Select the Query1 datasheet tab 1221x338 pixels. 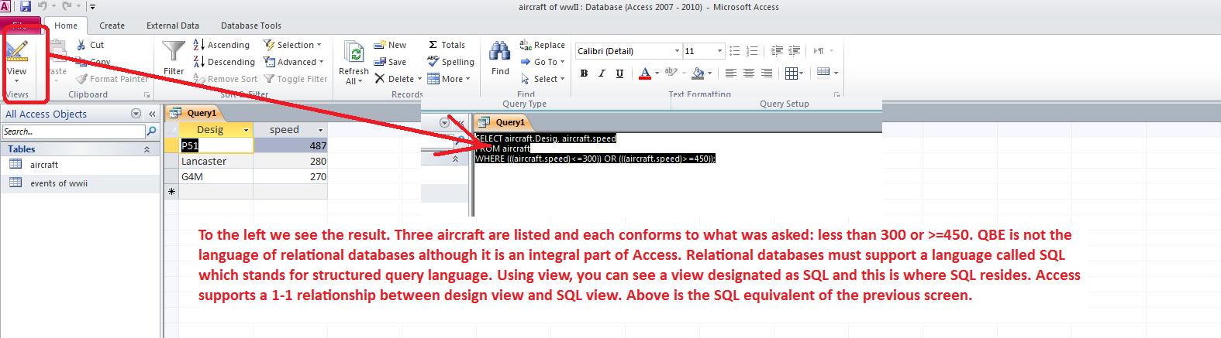[194, 113]
